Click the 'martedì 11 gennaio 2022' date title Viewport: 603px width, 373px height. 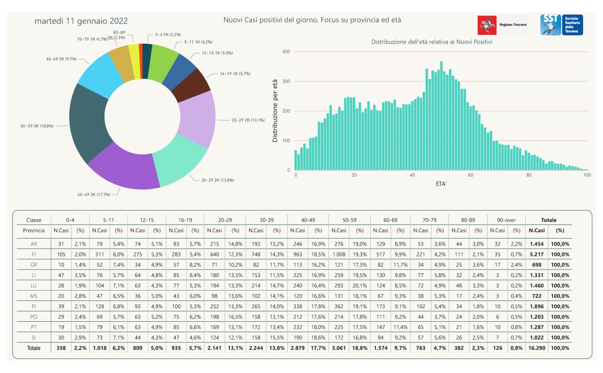pos(81,21)
